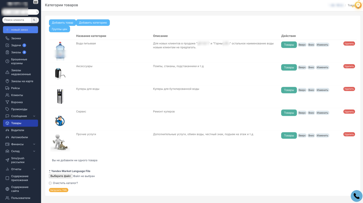
Task: Open the phone call widget icon
Action: click(x=357, y=196)
